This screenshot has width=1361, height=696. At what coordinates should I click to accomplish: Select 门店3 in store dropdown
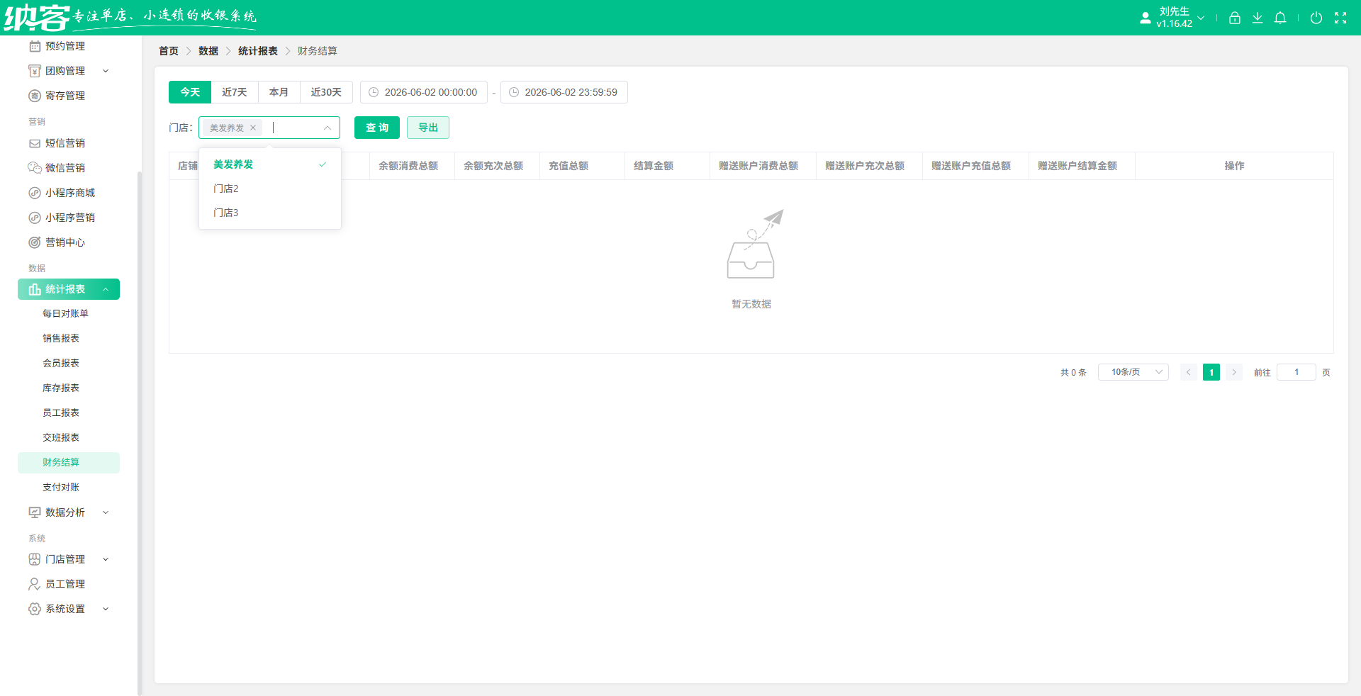click(270, 213)
